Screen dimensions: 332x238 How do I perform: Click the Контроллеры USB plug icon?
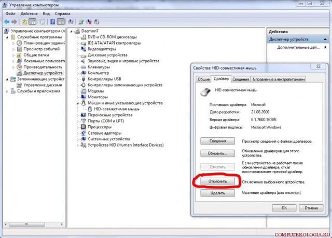click(84, 79)
